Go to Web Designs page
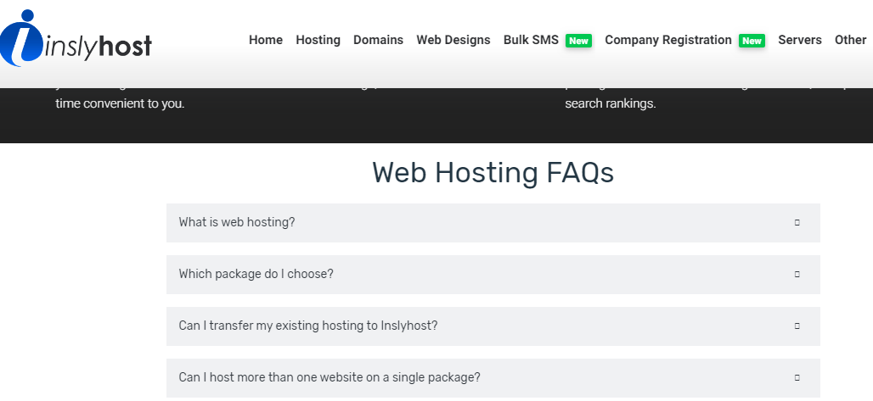The image size is (873, 401). [453, 40]
